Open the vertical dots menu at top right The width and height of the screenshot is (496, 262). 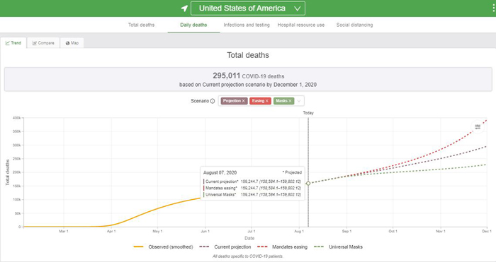pos(493,8)
